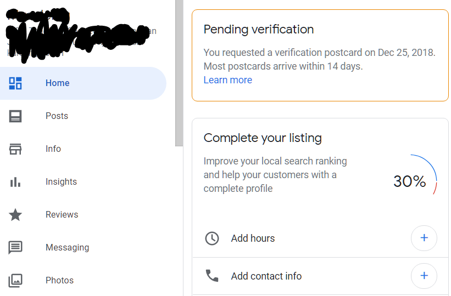Click the Add hours row text
Viewport: 451px width, 296px height.
tap(253, 238)
